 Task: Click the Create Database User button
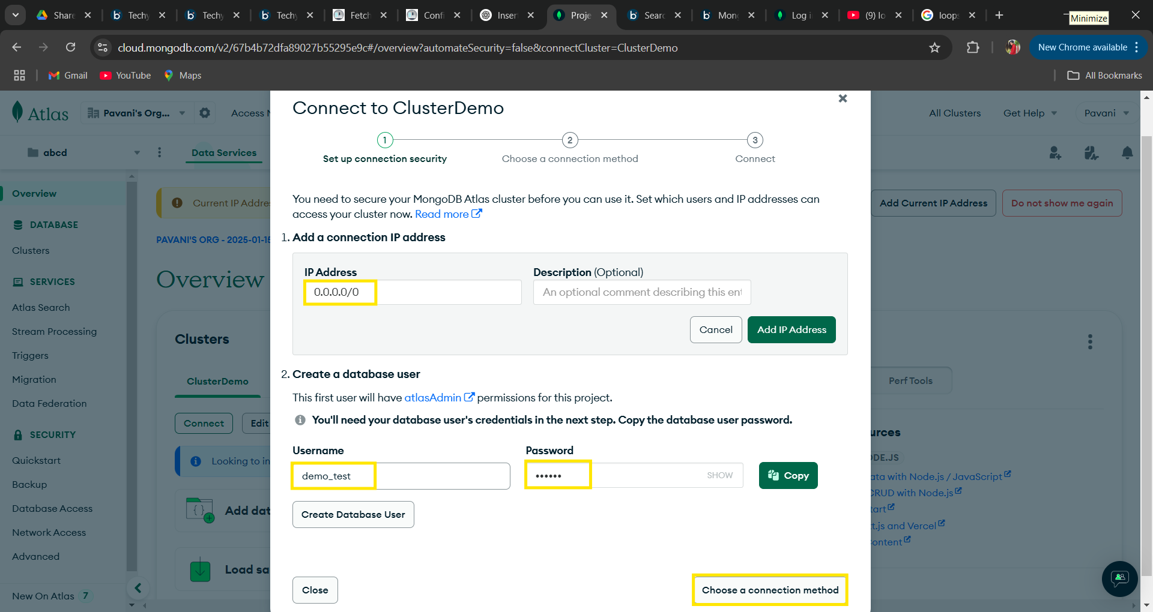click(353, 514)
